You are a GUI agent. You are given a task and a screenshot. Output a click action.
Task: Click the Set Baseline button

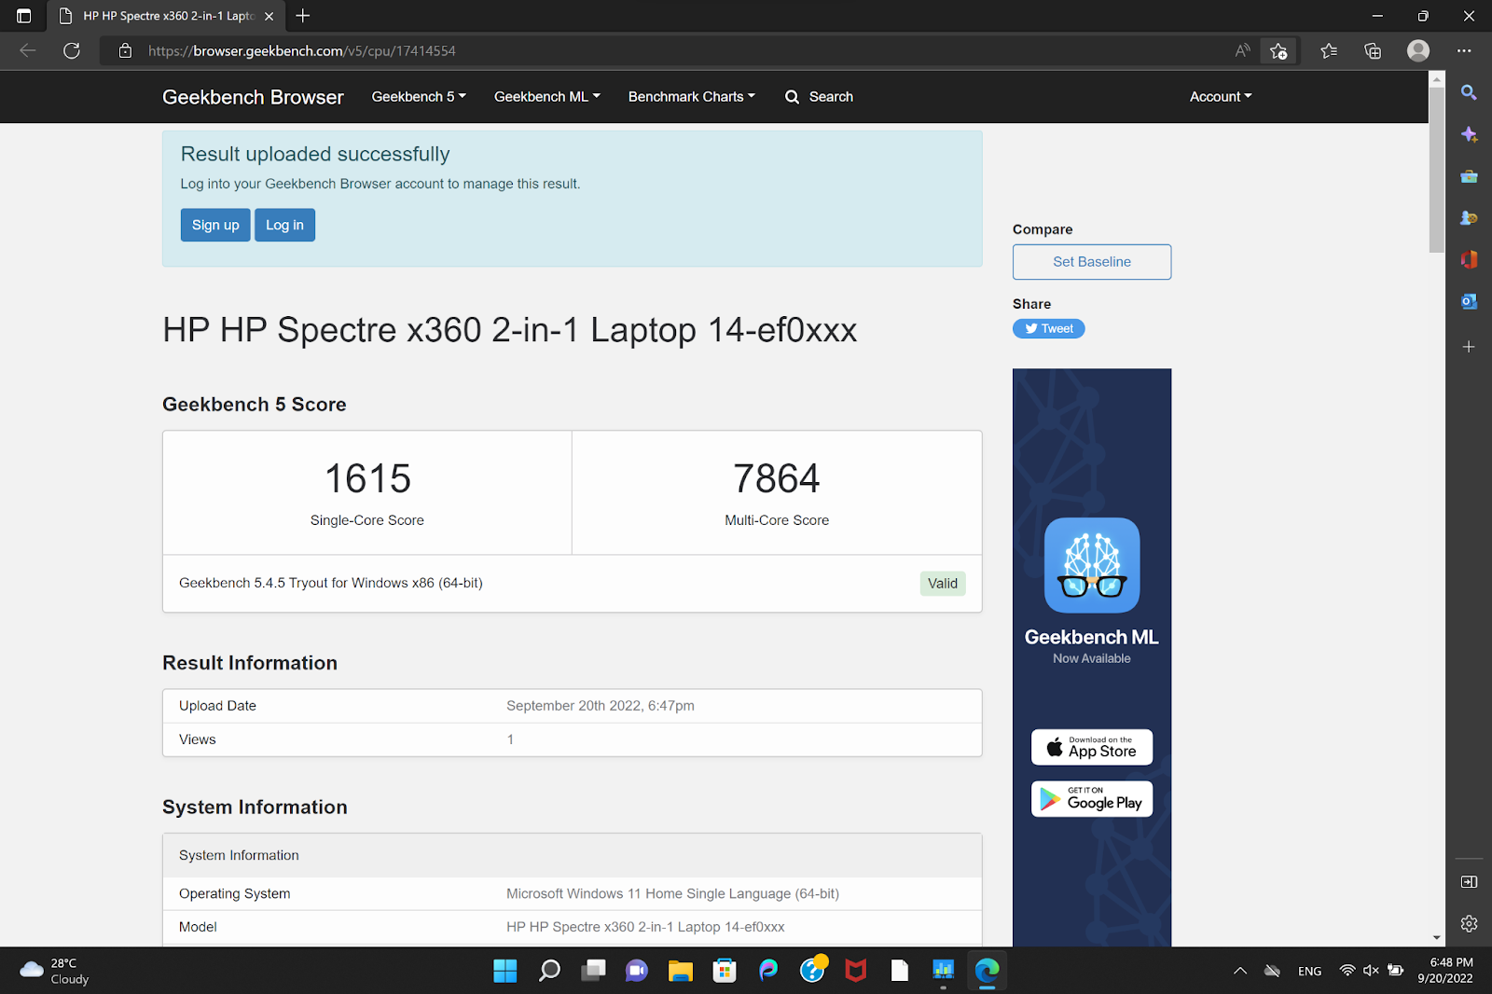(1092, 262)
